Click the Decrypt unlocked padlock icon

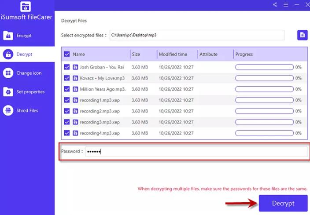tap(8, 54)
